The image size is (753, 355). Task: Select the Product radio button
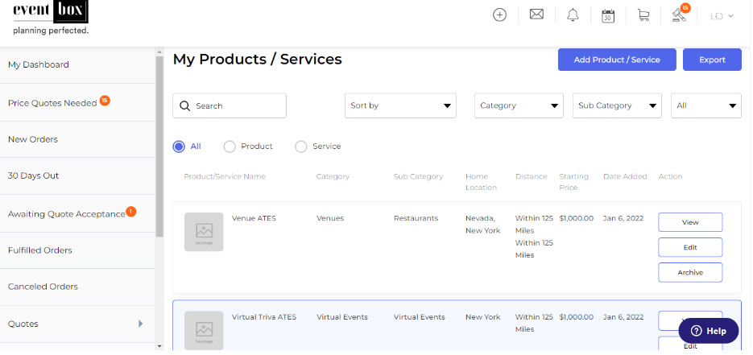[x=230, y=147]
